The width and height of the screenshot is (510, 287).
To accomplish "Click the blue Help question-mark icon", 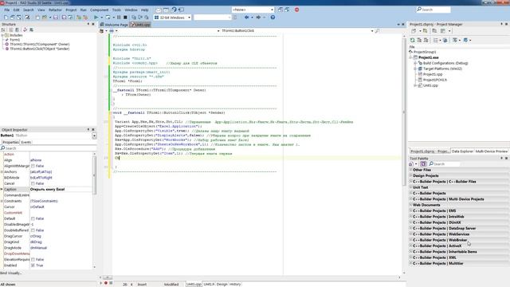I will (273, 18).
